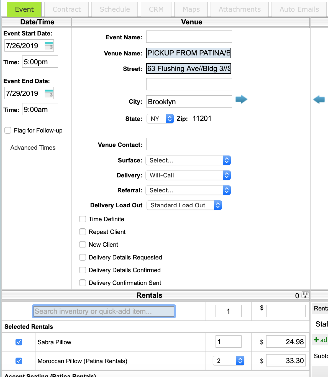Viewport: 328px width, 377px height.
Task: Click into the Event Name field
Action: (189, 37)
